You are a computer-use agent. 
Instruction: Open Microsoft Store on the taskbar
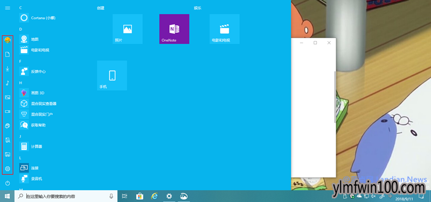(140, 196)
